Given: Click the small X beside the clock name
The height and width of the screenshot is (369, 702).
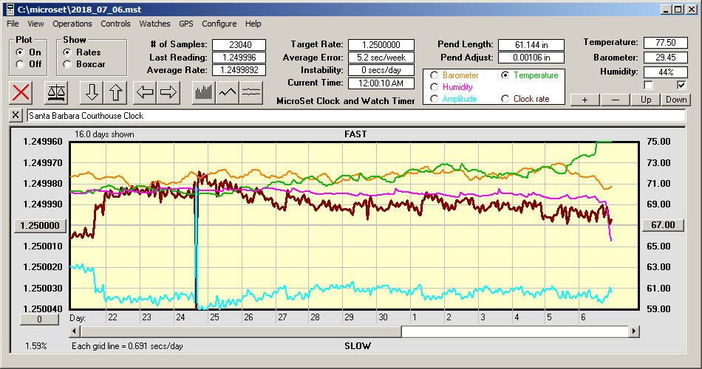Looking at the screenshot, I should pos(16,115).
